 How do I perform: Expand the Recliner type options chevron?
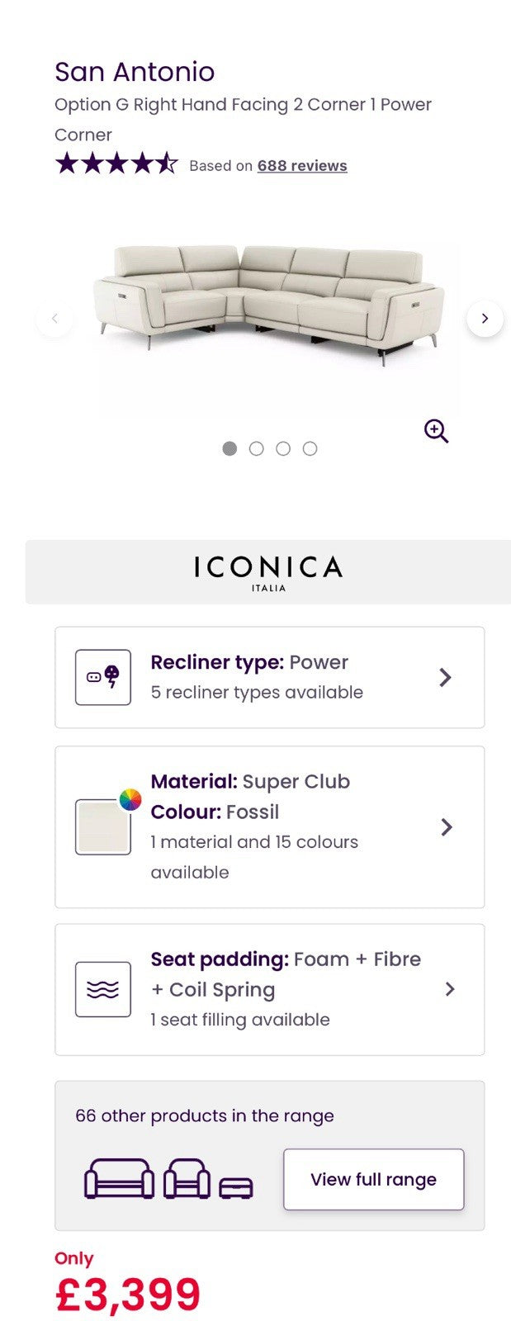(x=445, y=678)
